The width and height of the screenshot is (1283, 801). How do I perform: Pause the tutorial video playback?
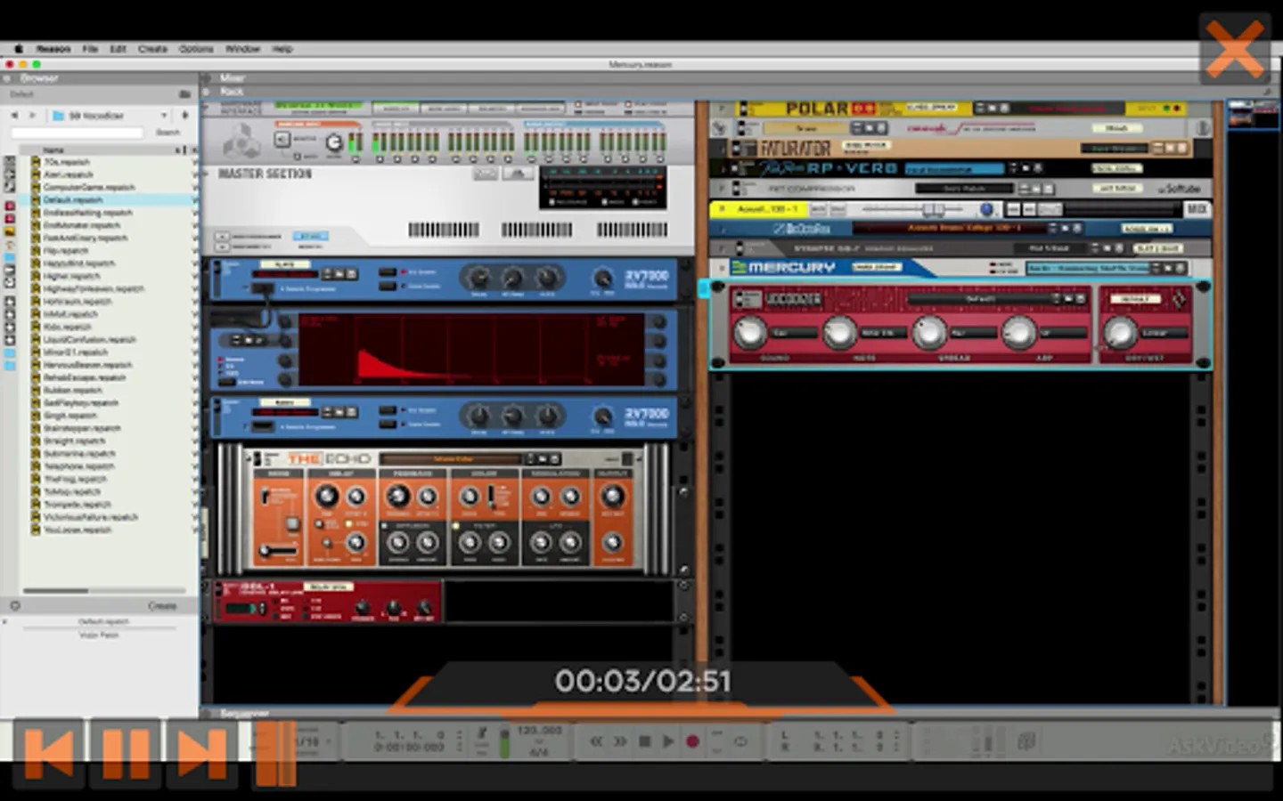(126, 753)
